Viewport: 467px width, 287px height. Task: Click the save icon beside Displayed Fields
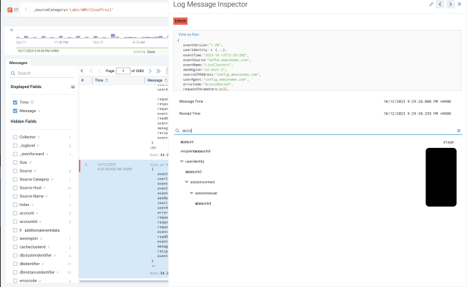73,87
